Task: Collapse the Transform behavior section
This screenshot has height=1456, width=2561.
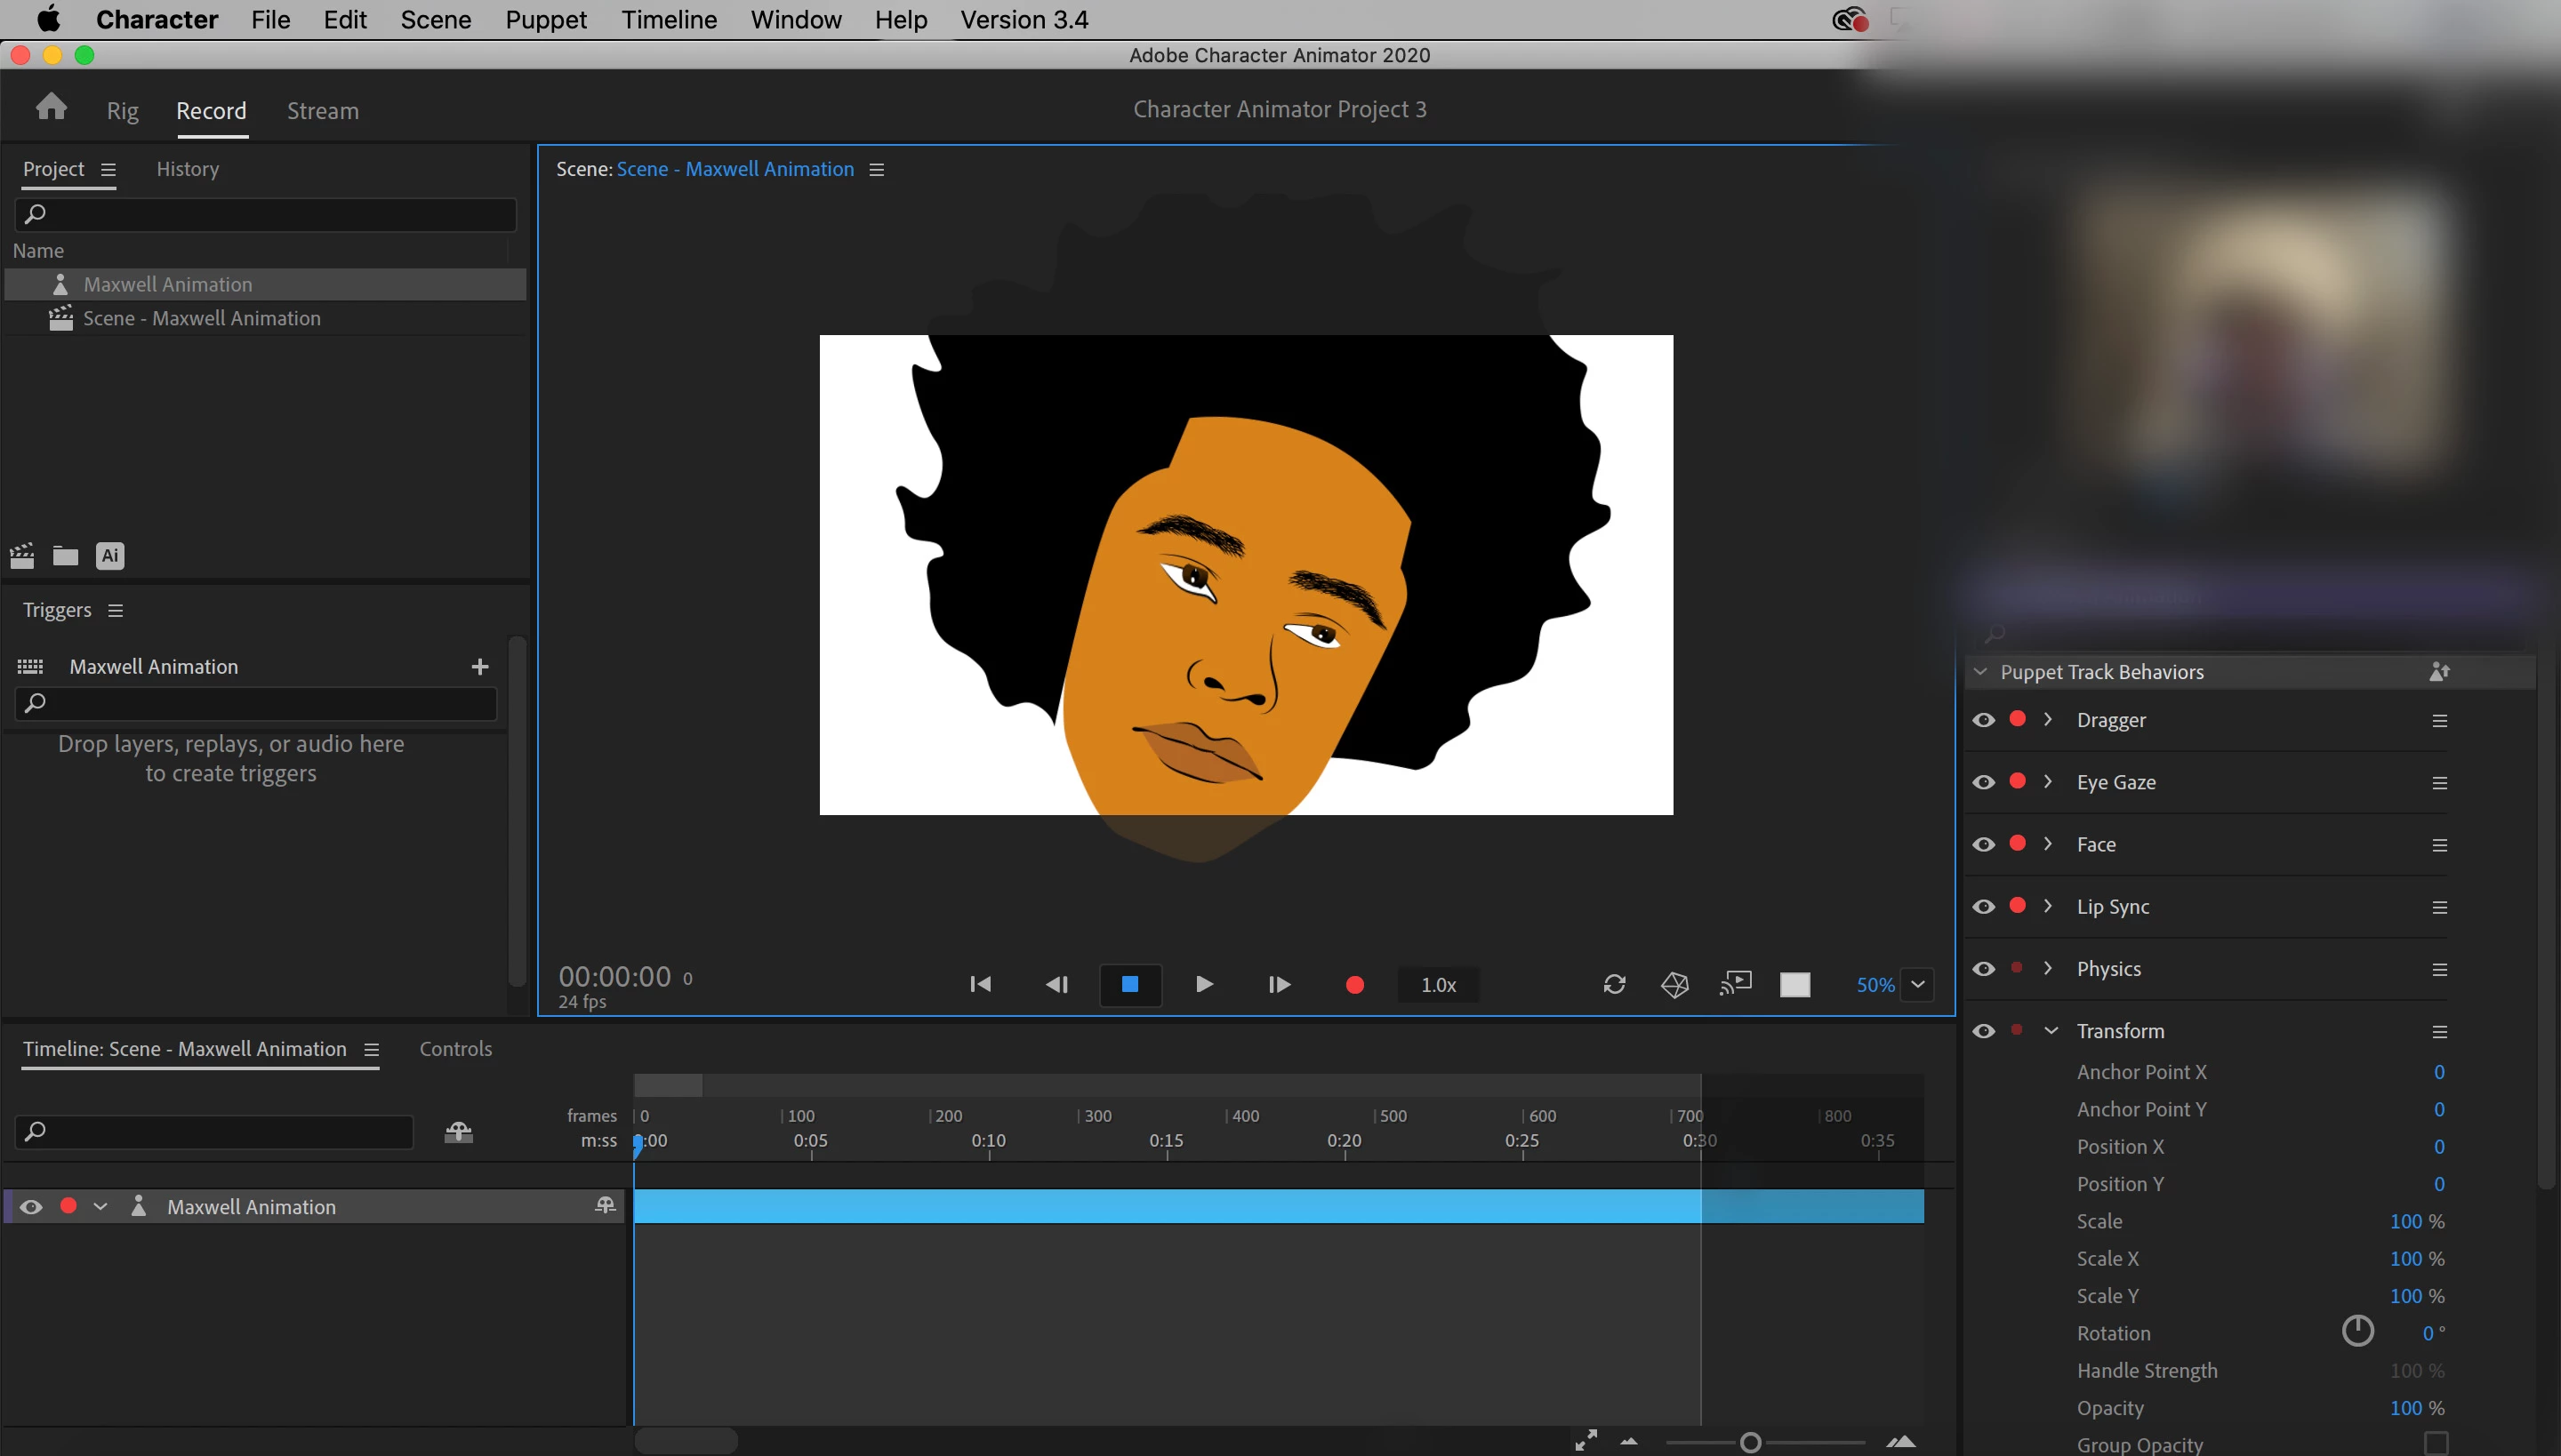Action: tap(2051, 1031)
